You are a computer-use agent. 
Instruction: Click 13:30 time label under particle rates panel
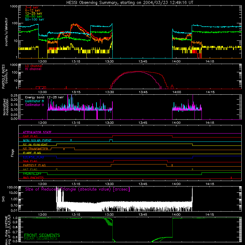[x=110, y=92]
